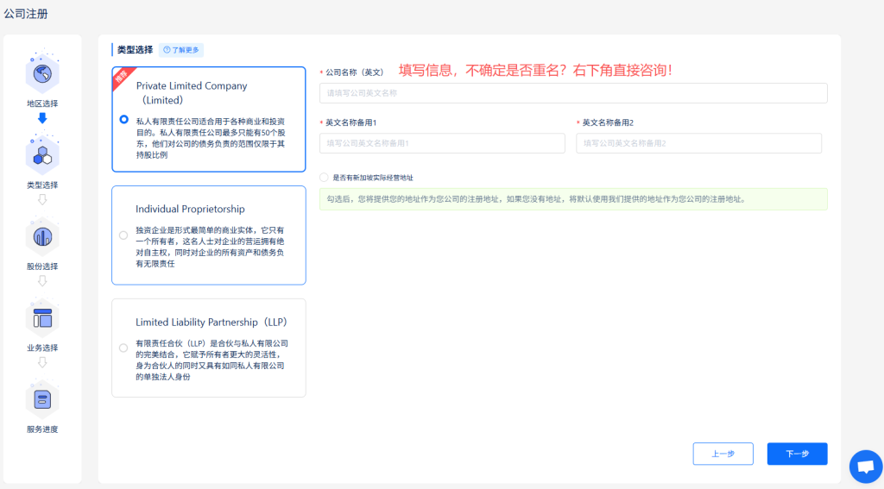Click the Individual Proprietorship card title

click(x=190, y=209)
